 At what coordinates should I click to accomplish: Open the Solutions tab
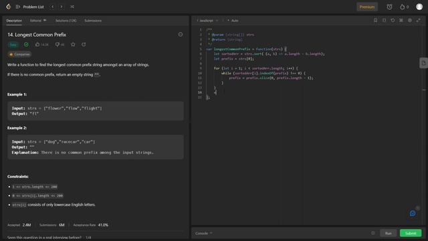click(66, 21)
